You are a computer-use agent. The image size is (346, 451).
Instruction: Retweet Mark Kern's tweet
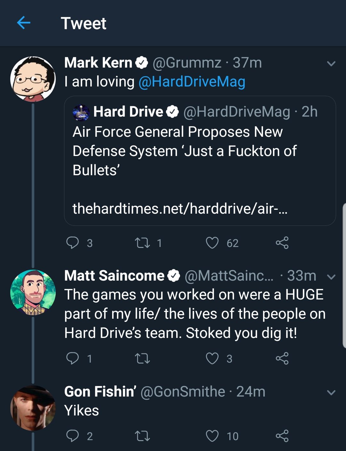(x=142, y=243)
